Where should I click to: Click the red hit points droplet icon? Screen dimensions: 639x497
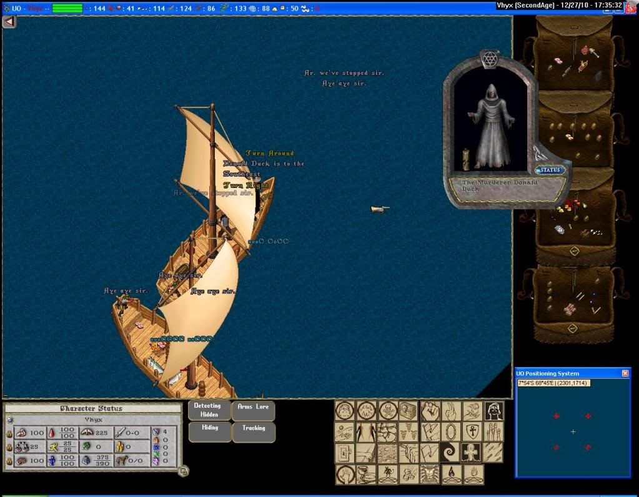[x=52, y=433]
